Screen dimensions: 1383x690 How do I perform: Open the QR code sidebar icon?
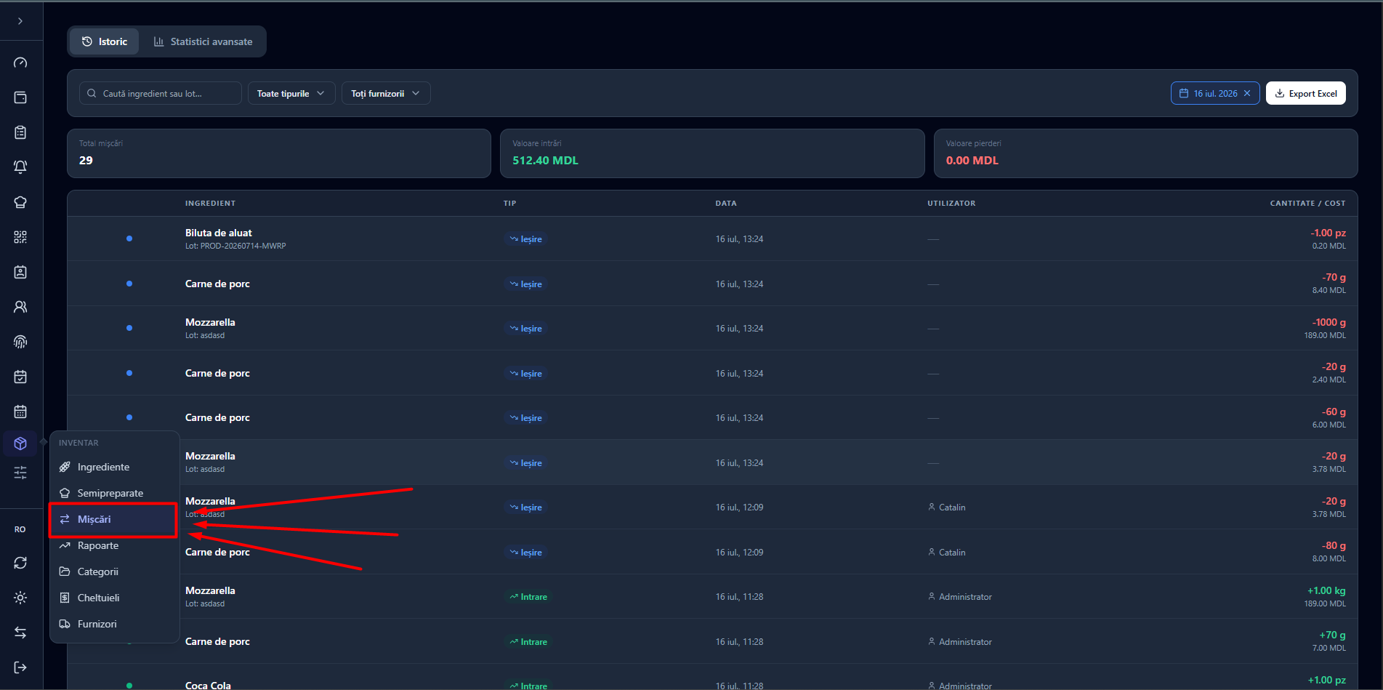pos(20,237)
